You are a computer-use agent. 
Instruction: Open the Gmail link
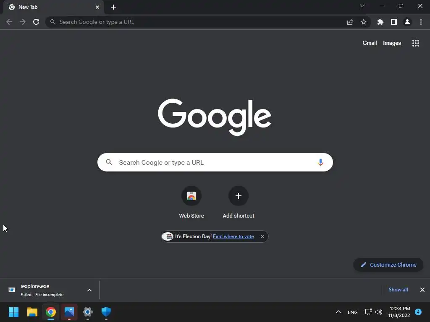[x=370, y=43]
